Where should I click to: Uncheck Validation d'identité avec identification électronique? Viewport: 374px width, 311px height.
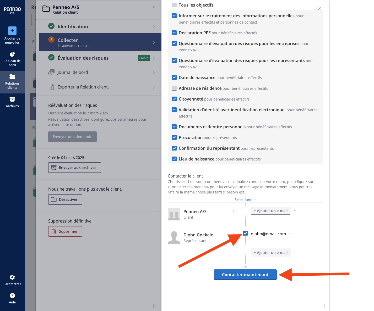pyautogui.click(x=174, y=110)
